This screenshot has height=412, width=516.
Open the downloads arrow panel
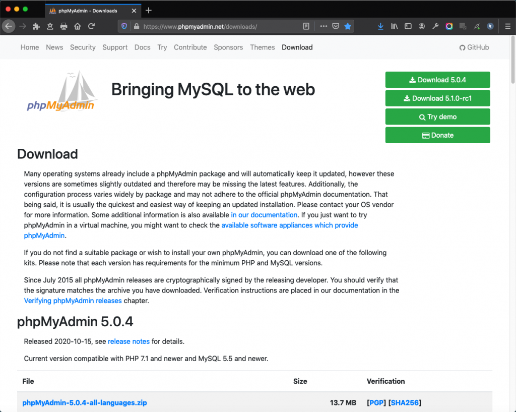point(380,26)
